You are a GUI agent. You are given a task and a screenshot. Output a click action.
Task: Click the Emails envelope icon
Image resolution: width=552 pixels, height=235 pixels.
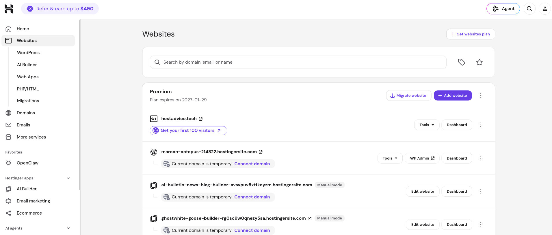coord(9,125)
